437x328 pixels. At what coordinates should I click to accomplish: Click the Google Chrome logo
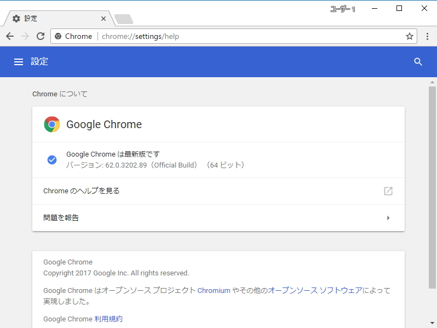pyautogui.click(x=52, y=124)
